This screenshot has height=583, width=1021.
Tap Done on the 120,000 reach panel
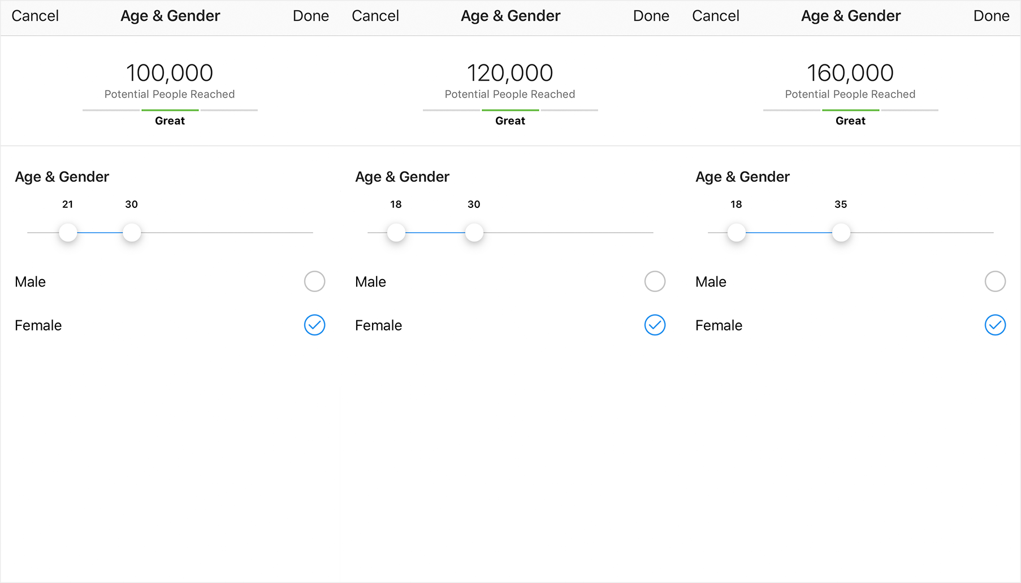pyautogui.click(x=651, y=16)
